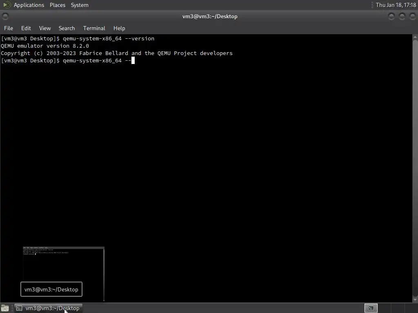Image resolution: width=418 pixels, height=313 pixels.
Task: Minimize the terminal window
Action: [x=391, y=16]
